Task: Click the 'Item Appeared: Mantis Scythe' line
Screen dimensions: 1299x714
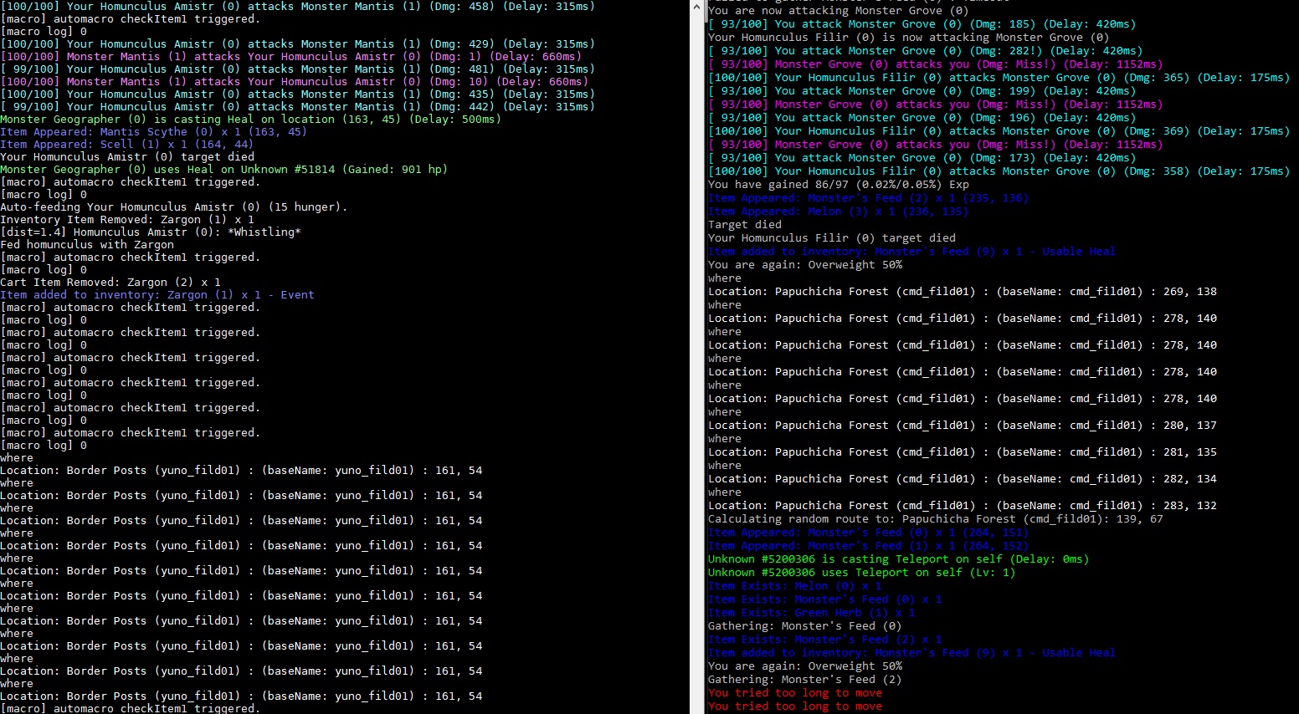Action: (x=153, y=131)
